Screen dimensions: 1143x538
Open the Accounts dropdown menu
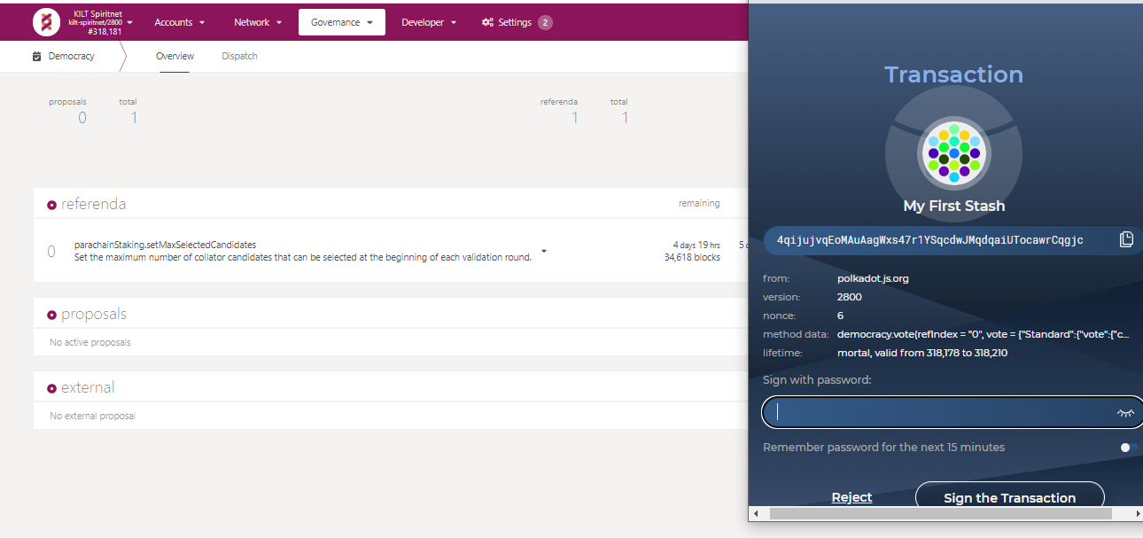tap(179, 22)
